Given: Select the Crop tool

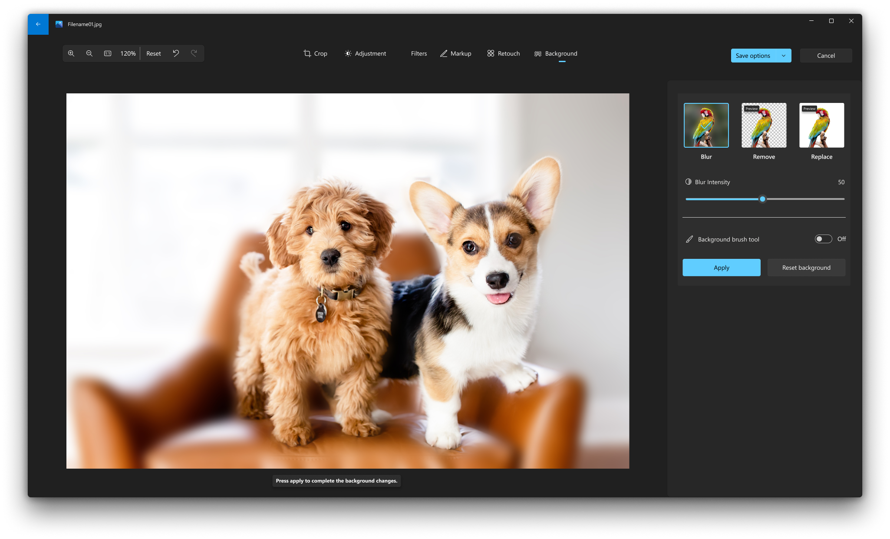Looking at the screenshot, I should tap(316, 53).
